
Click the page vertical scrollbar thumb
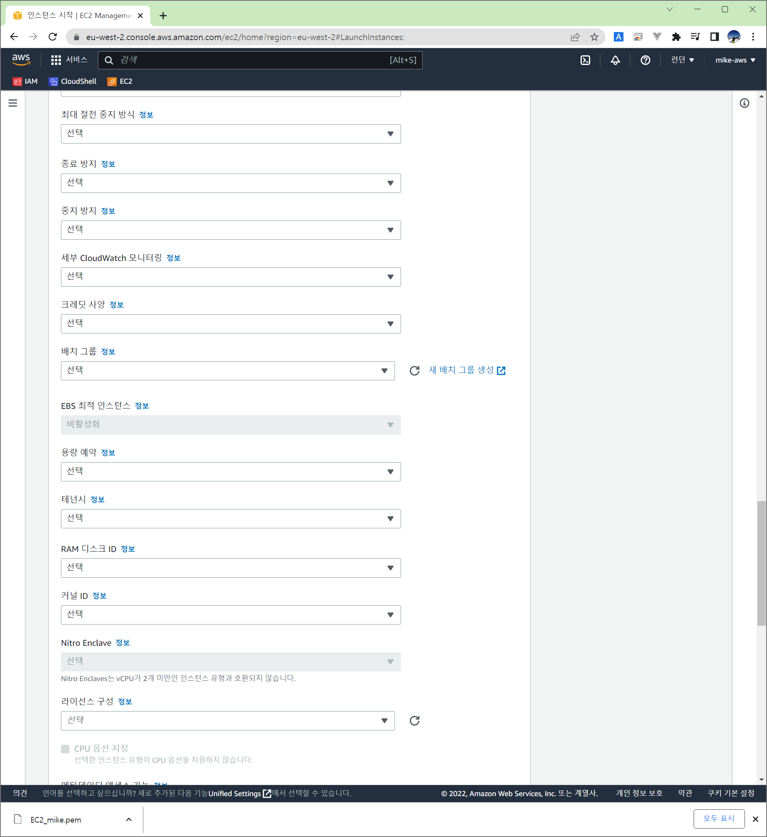pyautogui.click(x=761, y=563)
